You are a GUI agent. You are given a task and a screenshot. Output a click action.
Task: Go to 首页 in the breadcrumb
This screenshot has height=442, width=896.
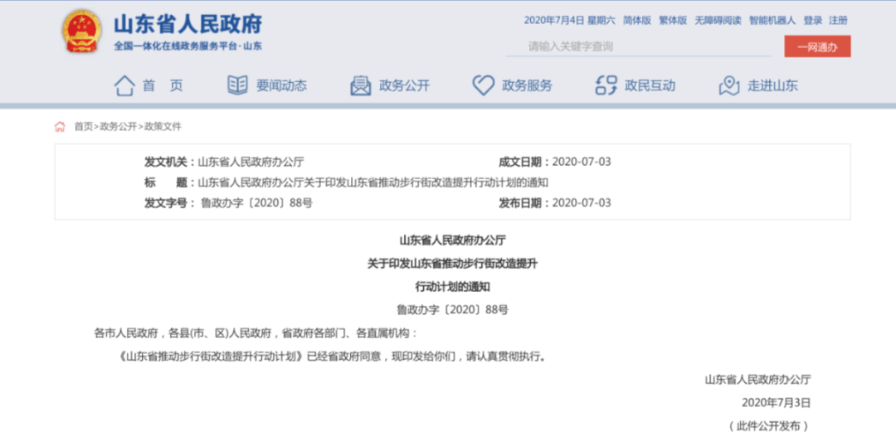(84, 127)
